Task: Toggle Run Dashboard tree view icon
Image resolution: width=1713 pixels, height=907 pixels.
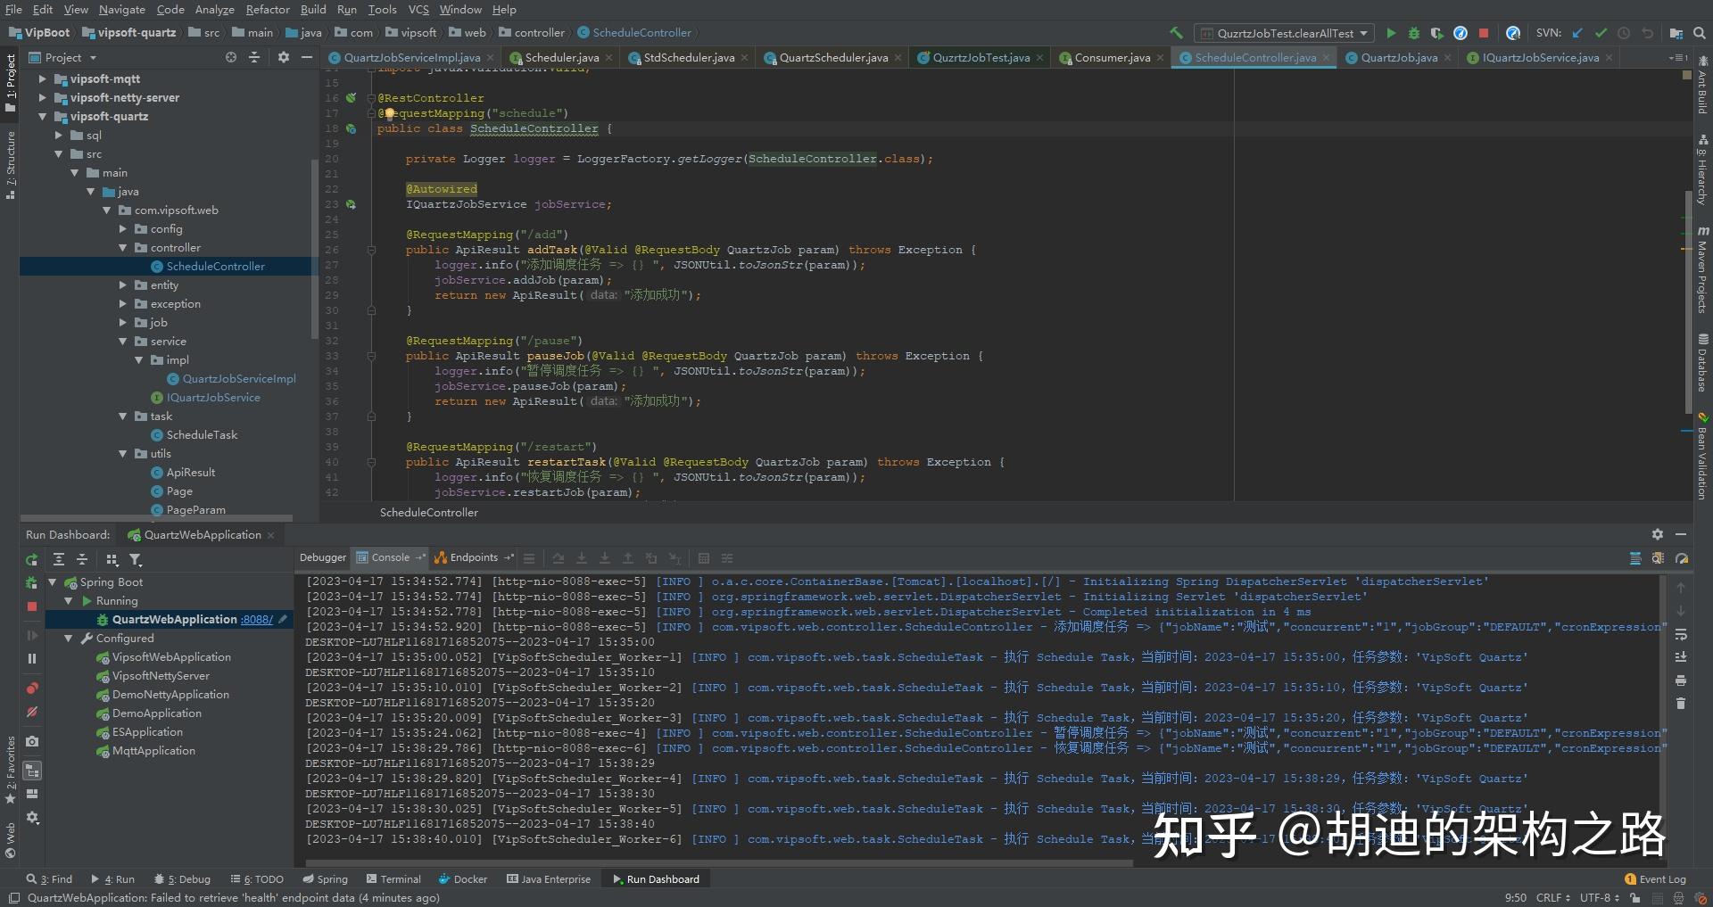Action: coord(32,771)
